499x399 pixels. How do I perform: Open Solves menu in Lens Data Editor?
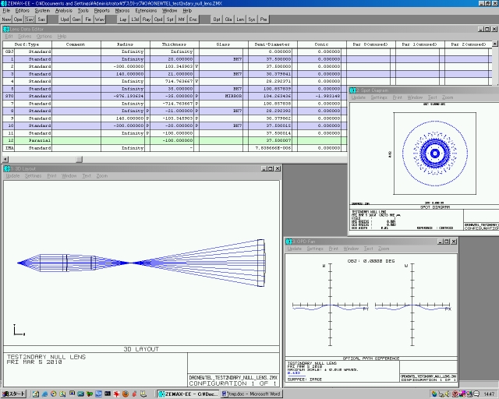pos(24,37)
